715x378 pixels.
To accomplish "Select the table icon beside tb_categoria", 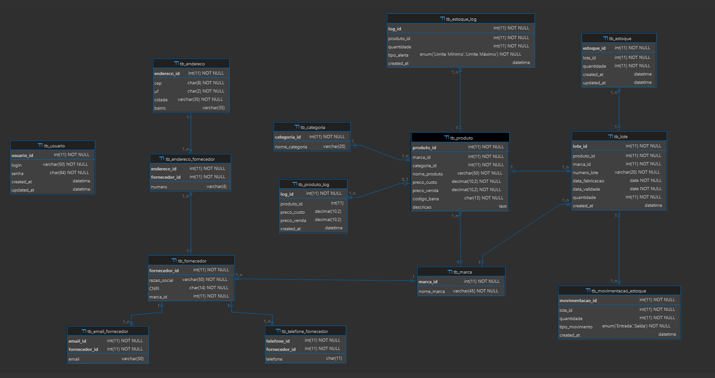I will [297, 127].
